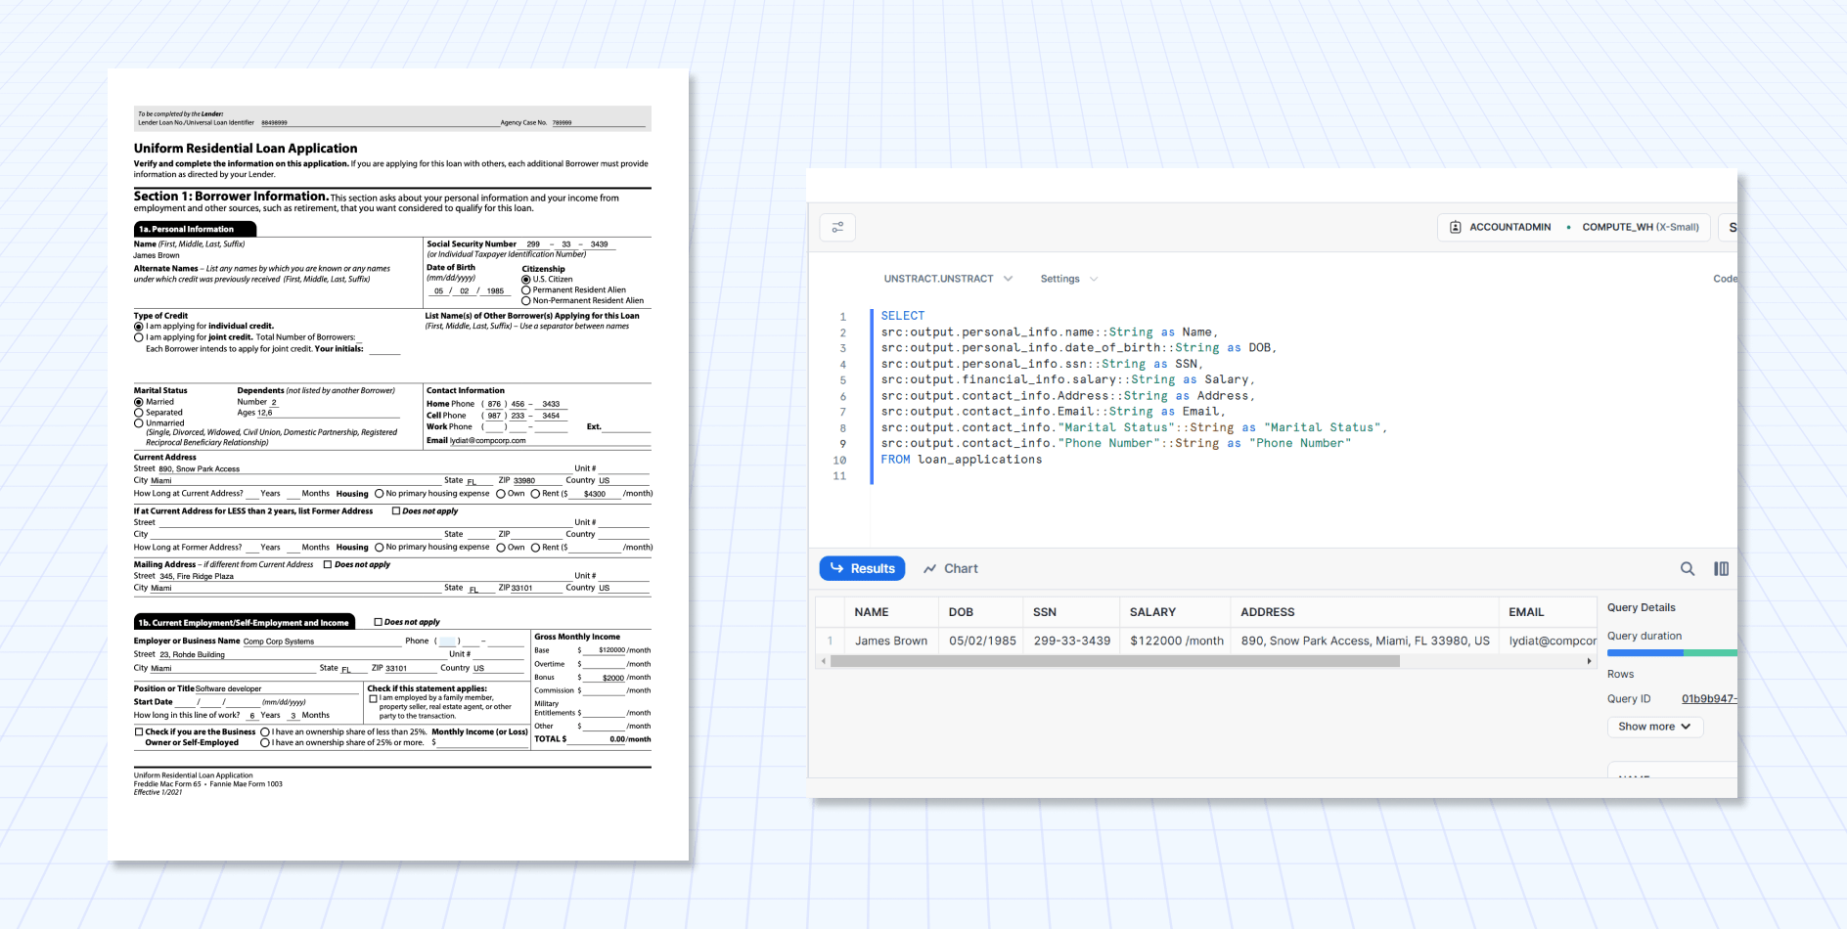Click the filter sliders icon above the editor
Viewport: 1847px width, 929px height.
click(x=837, y=228)
